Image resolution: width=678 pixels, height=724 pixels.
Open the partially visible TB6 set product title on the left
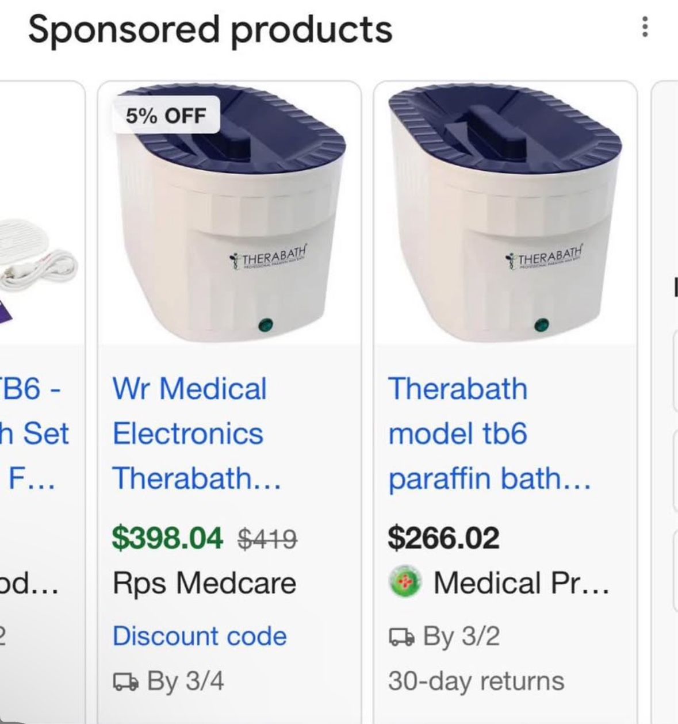(x=35, y=434)
